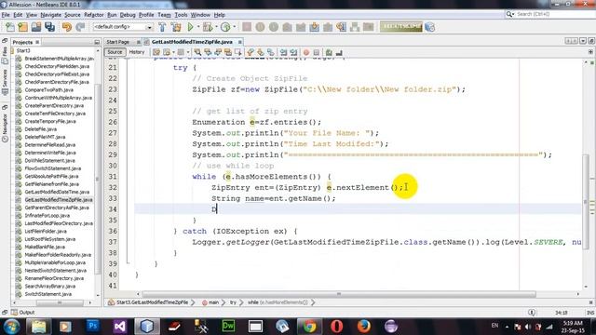Open the Run Project dropdown arrow
This screenshot has height=335, width=596.
pyautogui.click(x=198, y=27)
